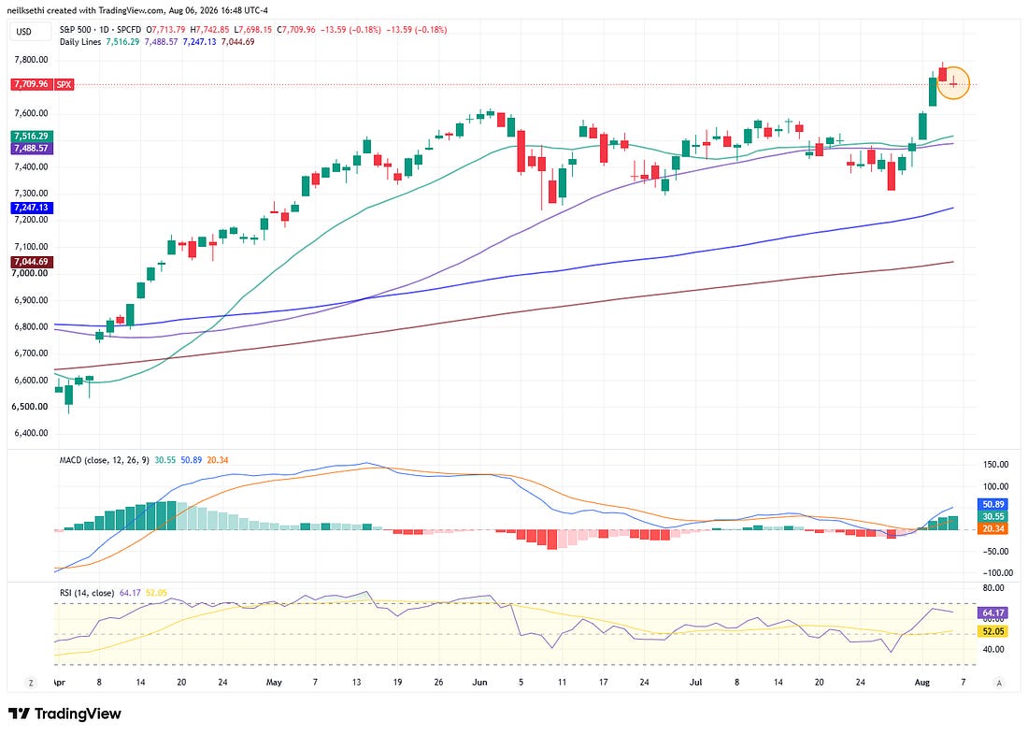Toggle the A auto-scale icon
This screenshot has width=1028, height=735.
pyautogui.click(x=999, y=683)
